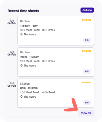
Task: Open the 8am - 9:29am Kitchen shift card
Action: point(56,93)
